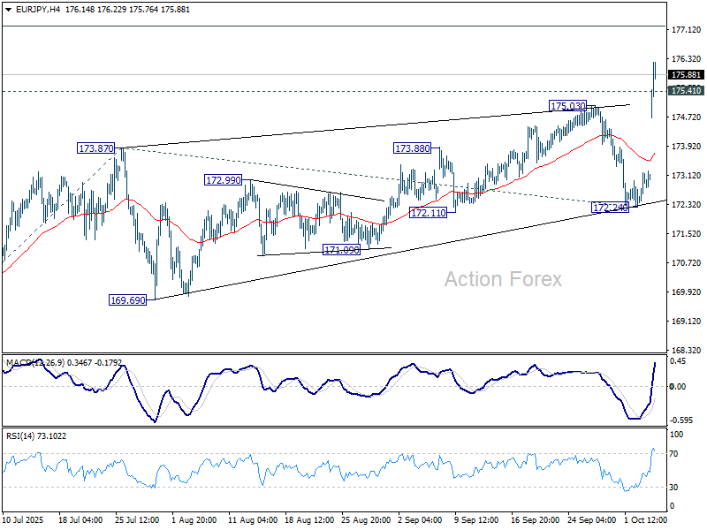Click the 169.690 low price label
This screenshot has height=530, width=707.
126,300
